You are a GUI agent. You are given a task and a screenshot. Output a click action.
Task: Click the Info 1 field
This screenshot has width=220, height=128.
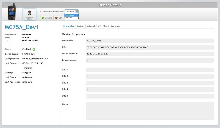pos(150,70)
